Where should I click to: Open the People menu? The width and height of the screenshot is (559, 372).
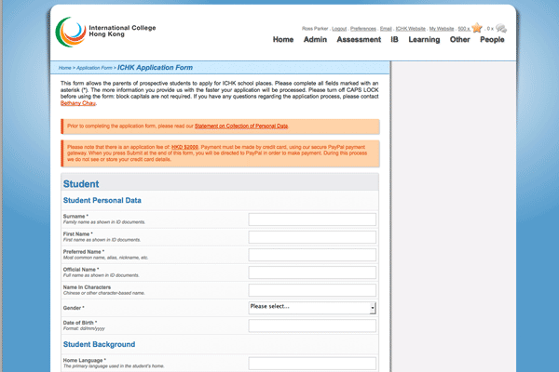(x=492, y=40)
